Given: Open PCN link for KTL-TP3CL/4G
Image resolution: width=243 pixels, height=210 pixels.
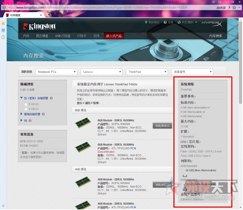Looking at the screenshot, I should 133,207.
